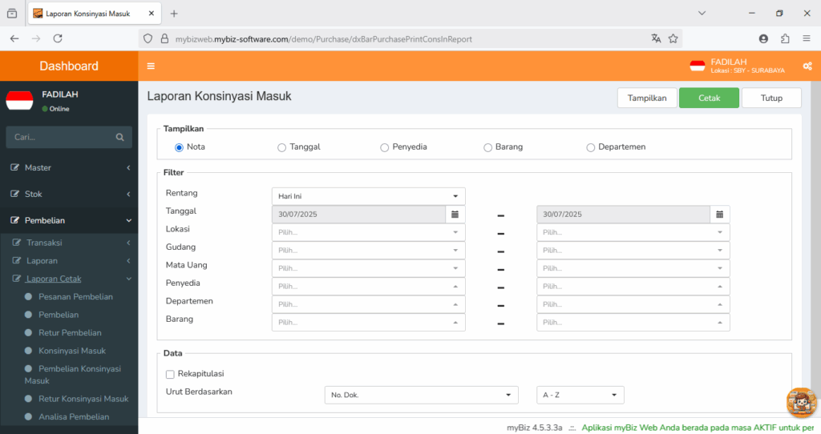This screenshot has height=434, width=821.
Task: Open the A - Z order dropdown
Action: [x=580, y=395]
